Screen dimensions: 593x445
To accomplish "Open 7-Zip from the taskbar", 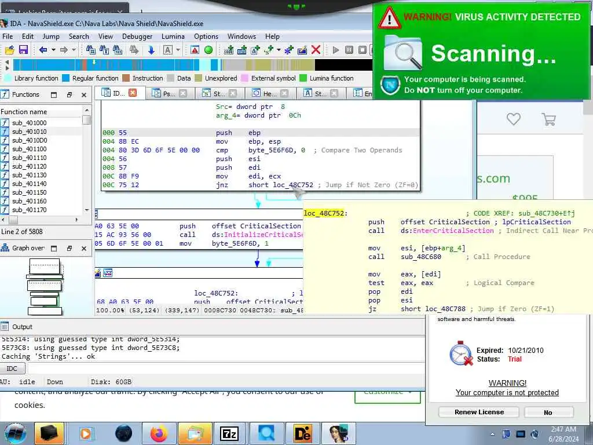I will (x=229, y=433).
